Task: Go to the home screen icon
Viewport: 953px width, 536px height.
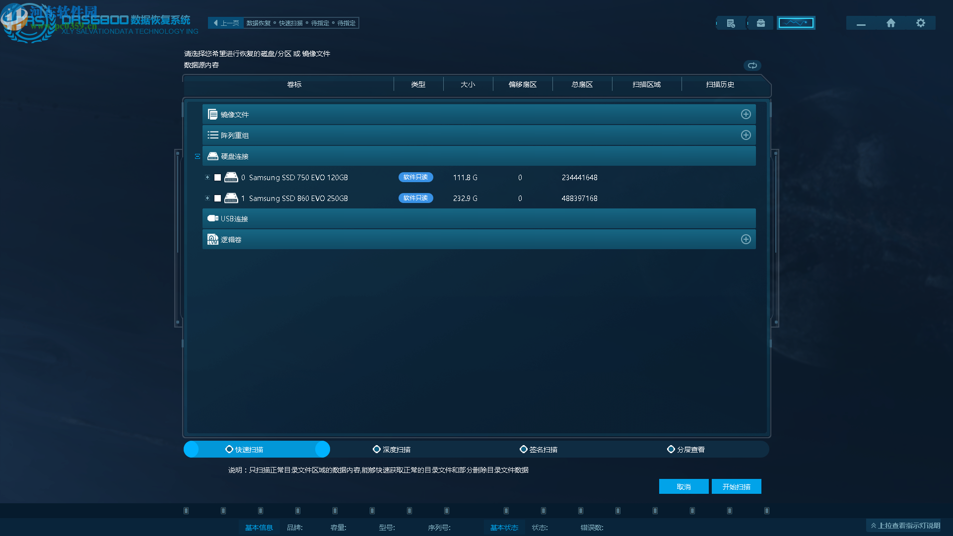Action: (891, 23)
